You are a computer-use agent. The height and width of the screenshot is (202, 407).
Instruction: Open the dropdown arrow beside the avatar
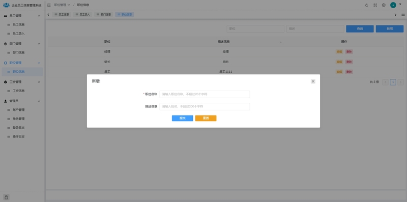(400, 4)
